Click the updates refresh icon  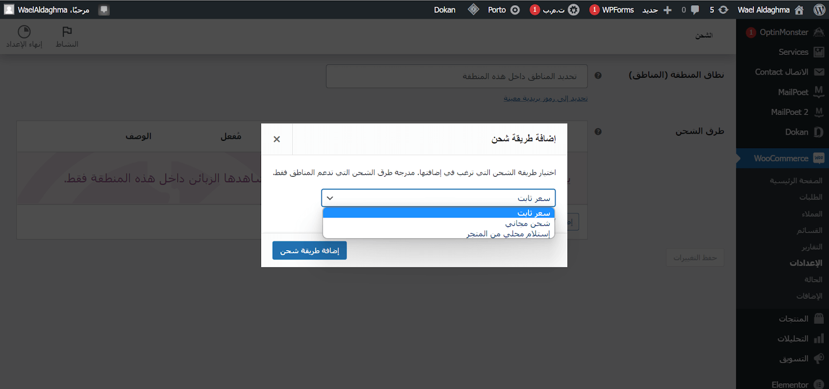[x=723, y=10]
